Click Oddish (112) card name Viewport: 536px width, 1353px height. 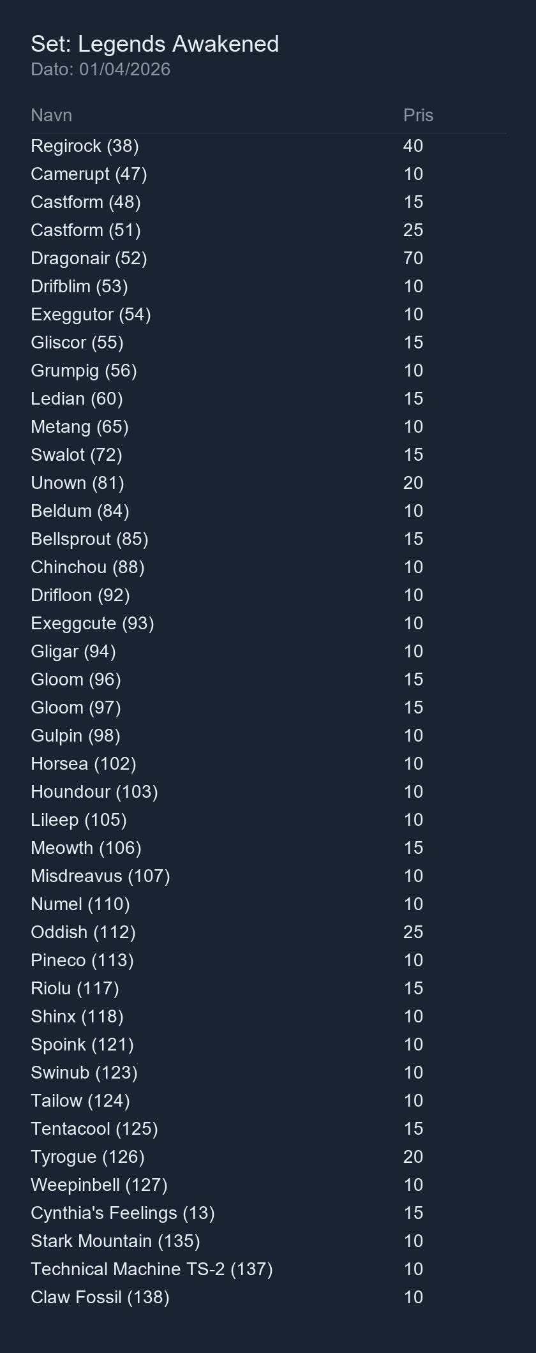pos(83,932)
